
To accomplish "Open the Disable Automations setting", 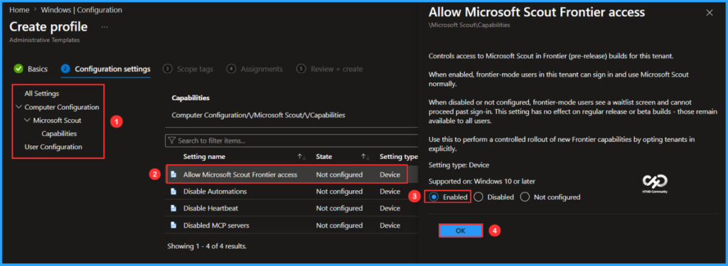I will pyautogui.click(x=215, y=192).
